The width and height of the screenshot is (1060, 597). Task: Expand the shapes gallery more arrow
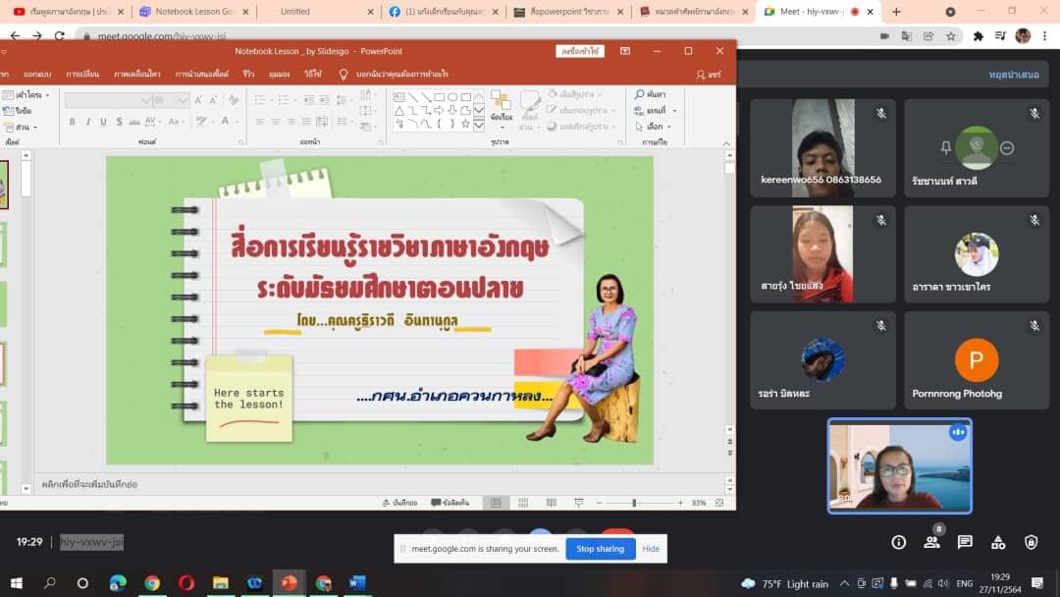point(479,126)
